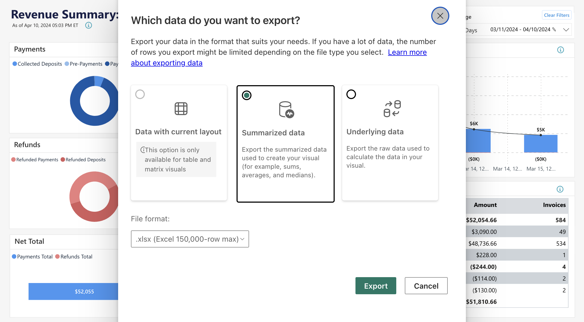Click the $6K bar data label
The image size is (584, 322).
[x=474, y=124]
